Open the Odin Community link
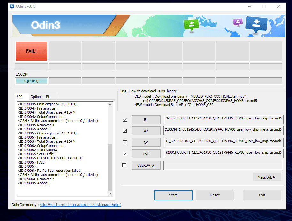 pos(80,205)
